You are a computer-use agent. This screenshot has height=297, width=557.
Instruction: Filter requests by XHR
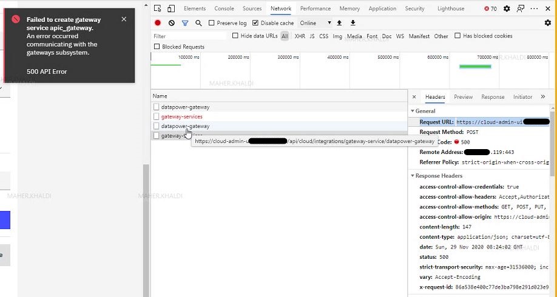click(x=300, y=36)
